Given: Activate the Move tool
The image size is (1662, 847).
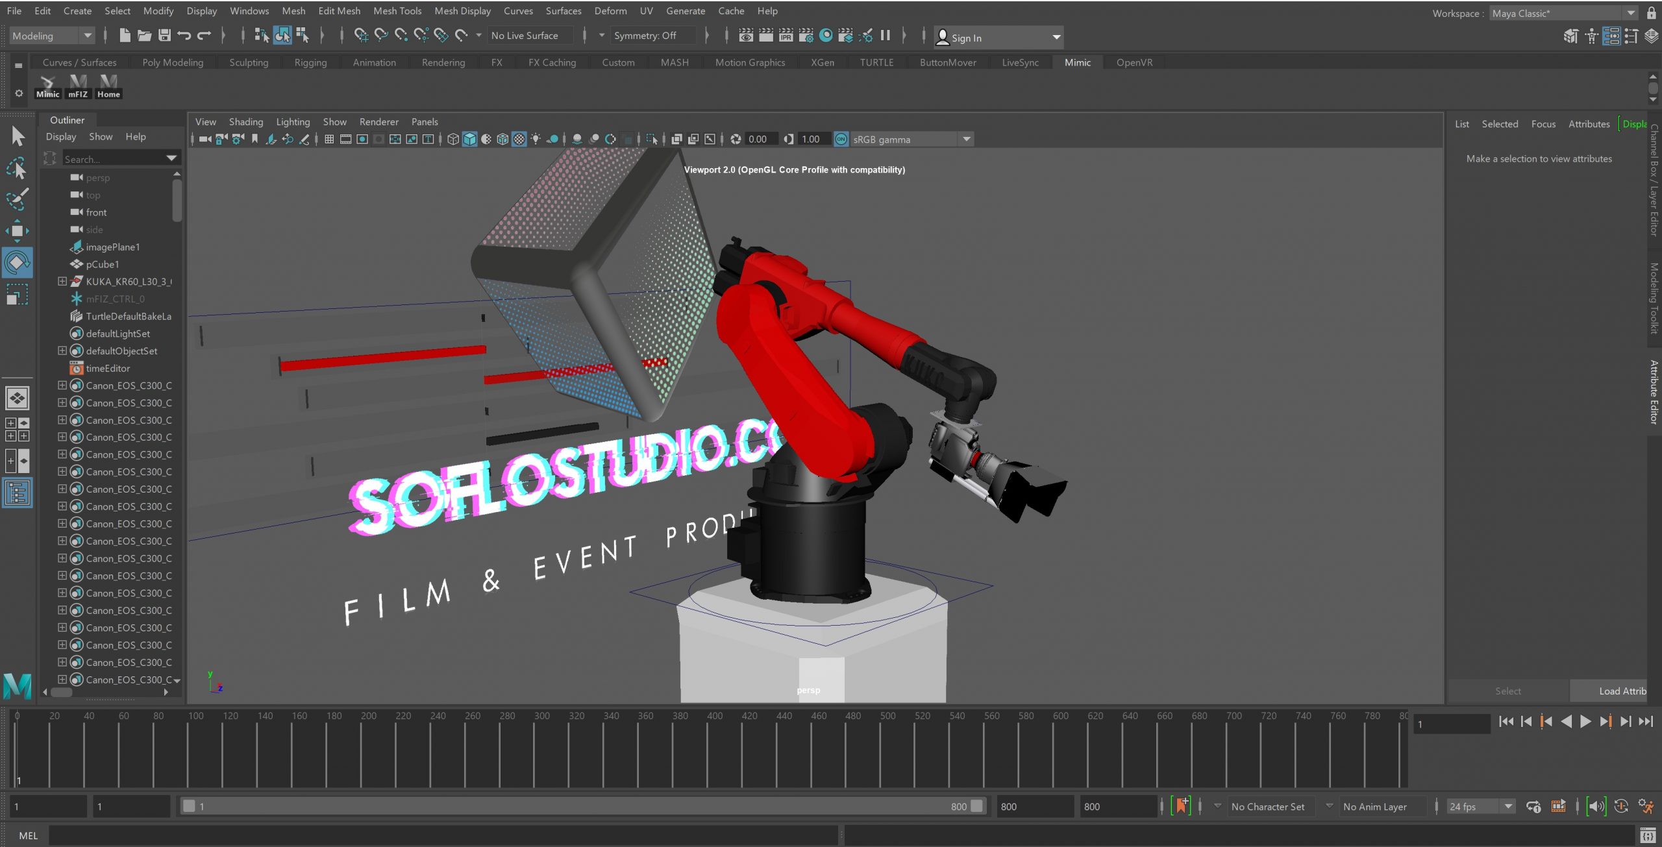Looking at the screenshot, I should pos(18,231).
